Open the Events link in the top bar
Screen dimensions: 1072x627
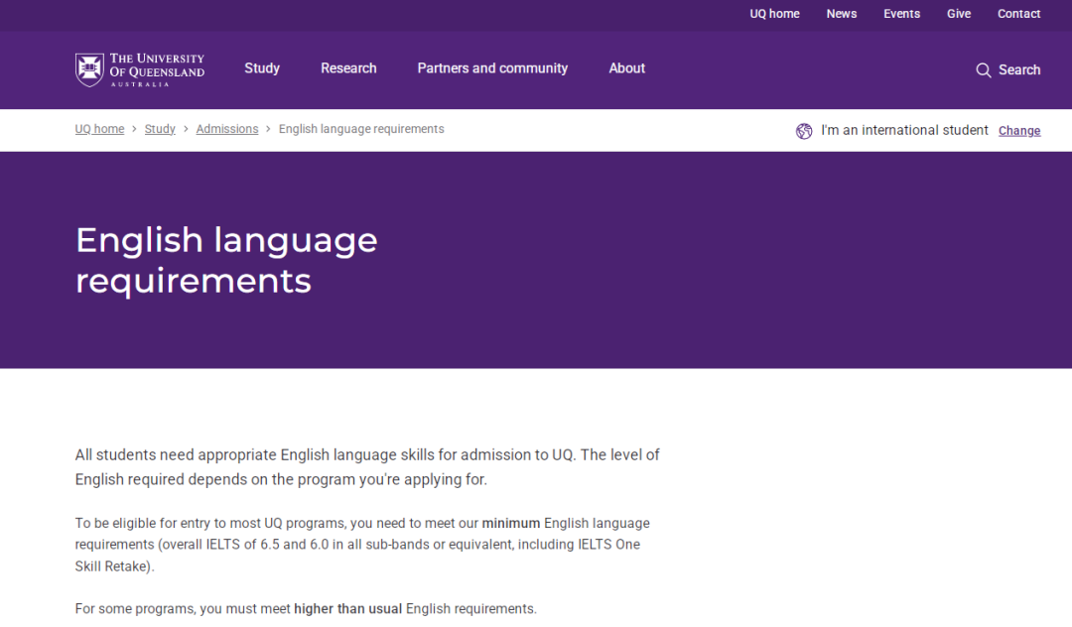tap(901, 14)
